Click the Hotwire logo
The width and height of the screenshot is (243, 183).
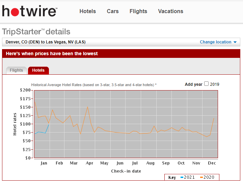coord(30,11)
